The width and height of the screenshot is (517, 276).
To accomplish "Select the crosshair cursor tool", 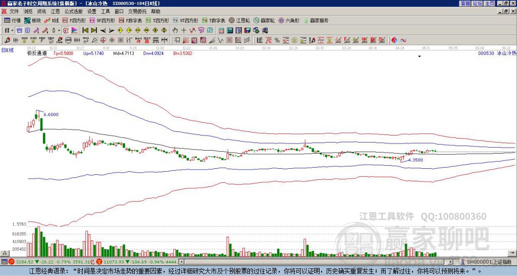I will [184, 30].
